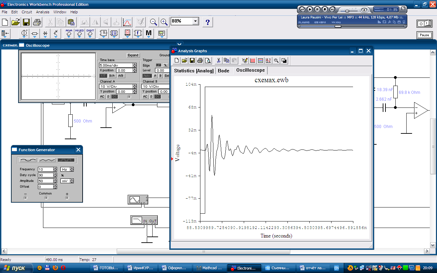Switch to the Bode tab
437x273 pixels.
224,71
